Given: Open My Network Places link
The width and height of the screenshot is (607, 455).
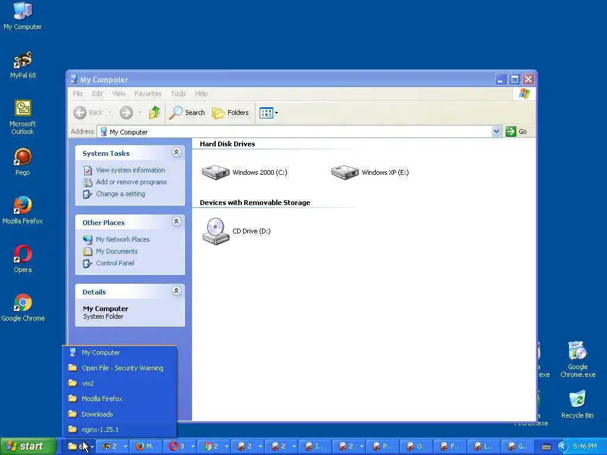Looking at the screenshot, I should pyautogui.click(x=123, y=239).
